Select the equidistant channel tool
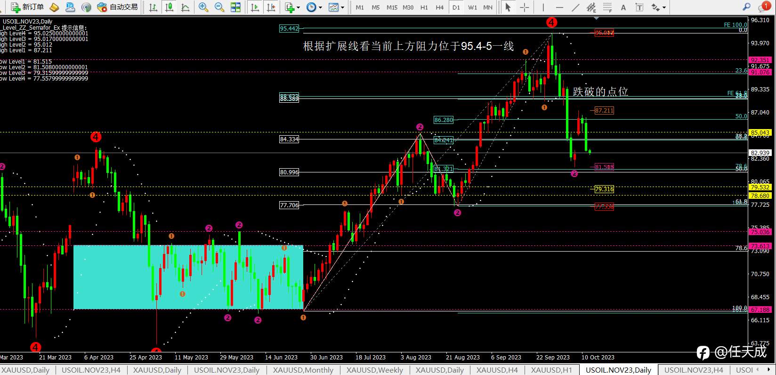 click(x=591, y=7)
